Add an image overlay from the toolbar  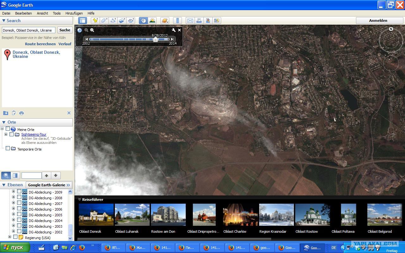coord(122,21)
